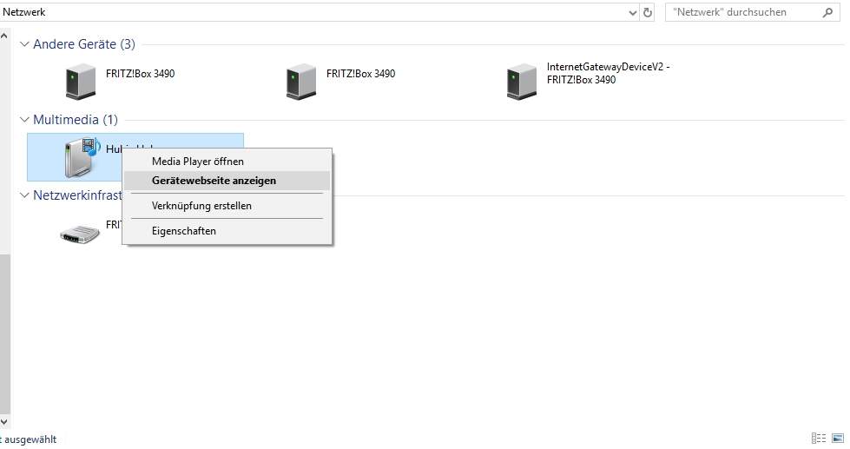Click the Multimedia (1) group header

pyautogui.click(x=76, y=119)
